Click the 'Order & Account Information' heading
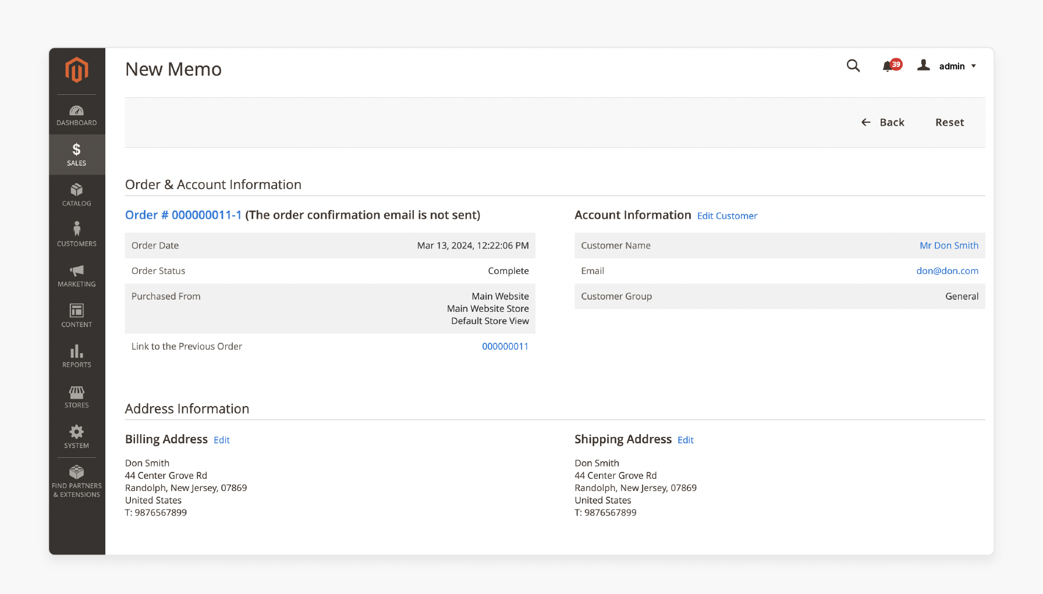 click(213, 184)
